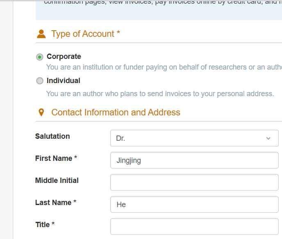This screenshot has width=282, height=239.
Task: Click the chevron arrow in the Salutation field
Action: pyautogui.click(x=268, y=138)
